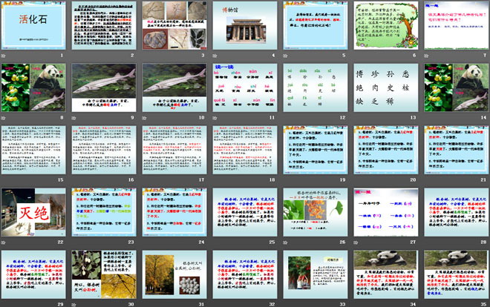Select slide 12 green pinyin characters

[316, 88]
